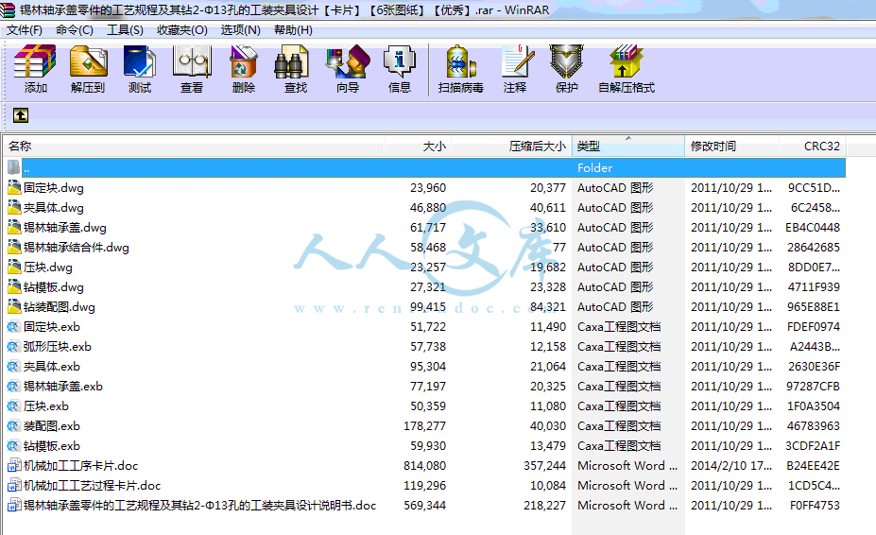Open the 查找 (Find) binoculars tool

point(296,68)
